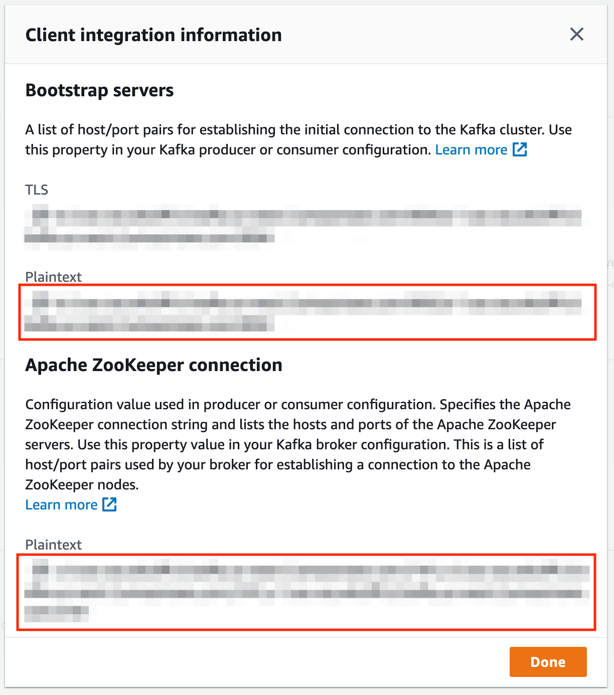Click the Apache ZooKeeper connection heading

153,365
